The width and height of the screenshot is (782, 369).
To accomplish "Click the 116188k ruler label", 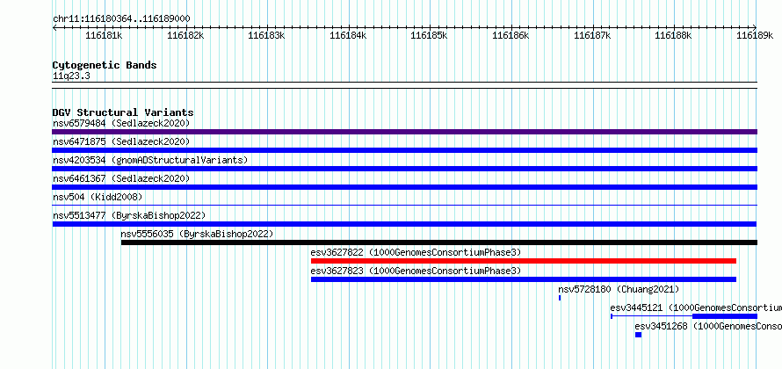I will pos(673,35).
